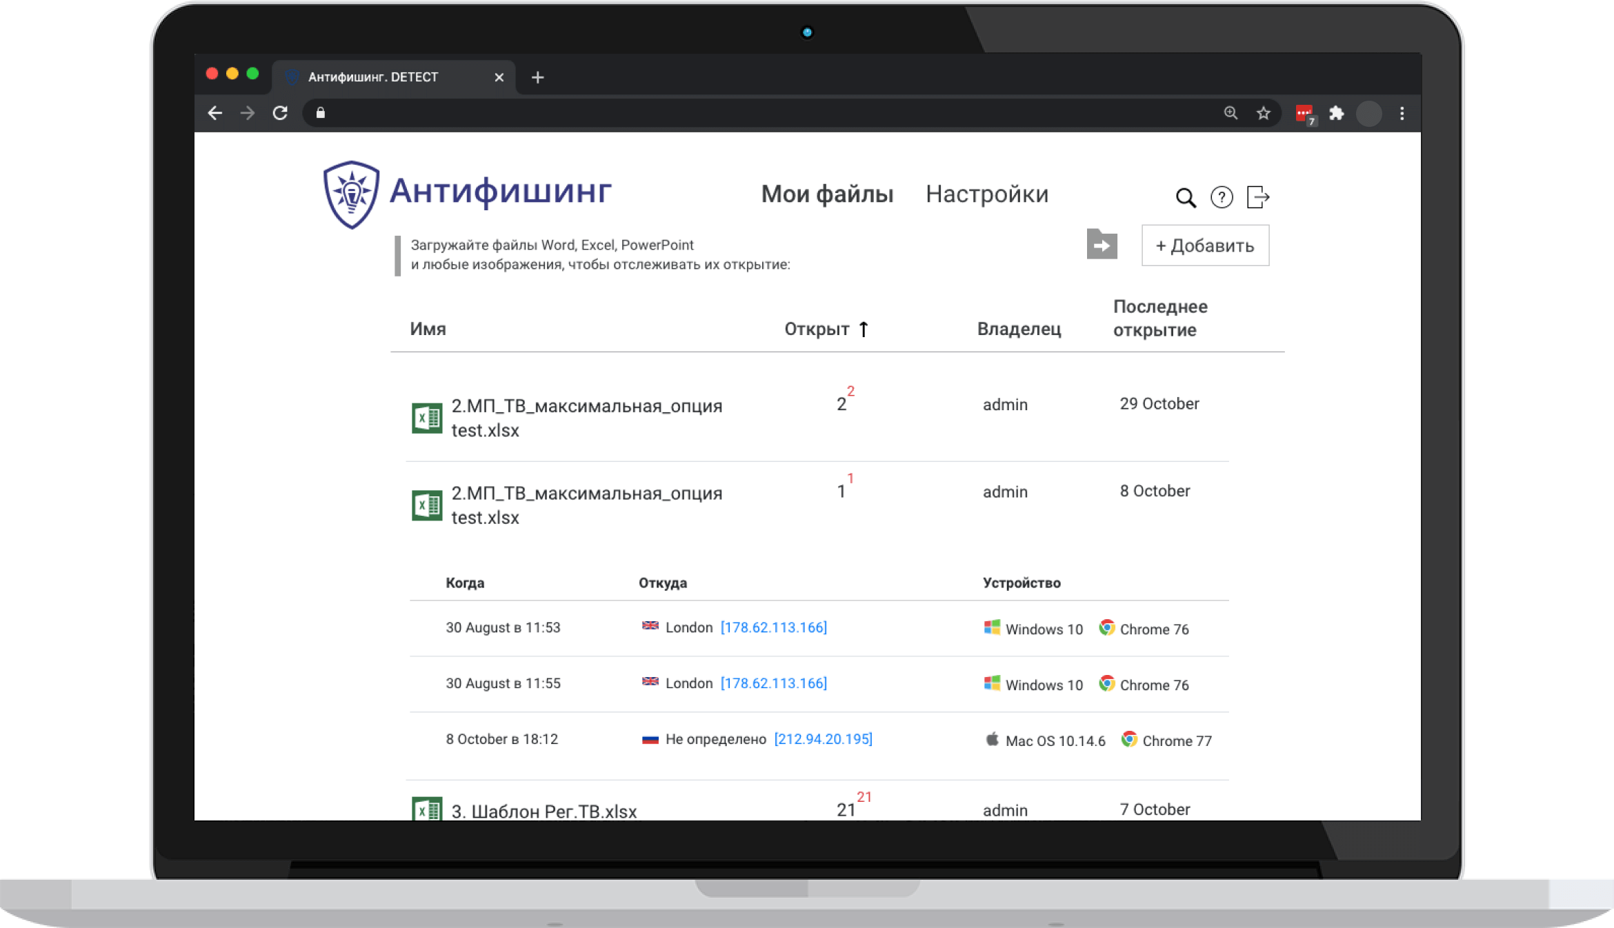Expand the 3. Шаблон Рег.ТВ.xlsx row
The image size is (1614, 928).
(x=544, y=811)
